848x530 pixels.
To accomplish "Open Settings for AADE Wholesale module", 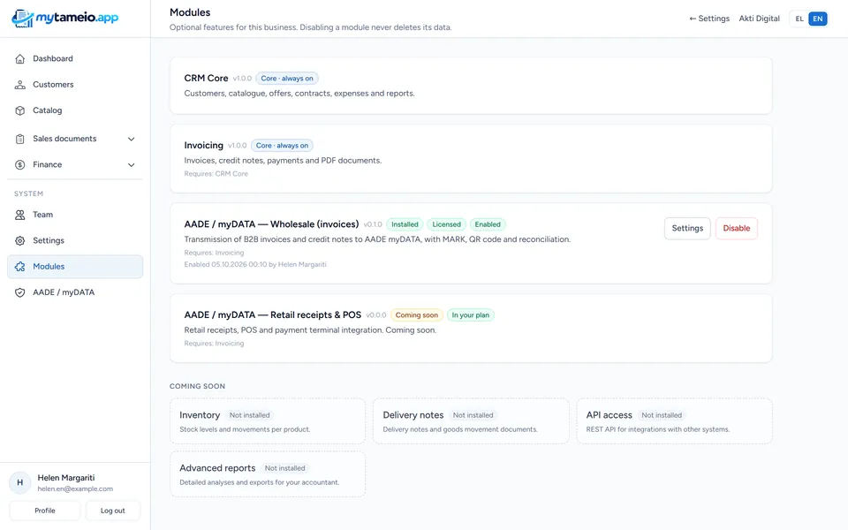I will tap(687, 228).
